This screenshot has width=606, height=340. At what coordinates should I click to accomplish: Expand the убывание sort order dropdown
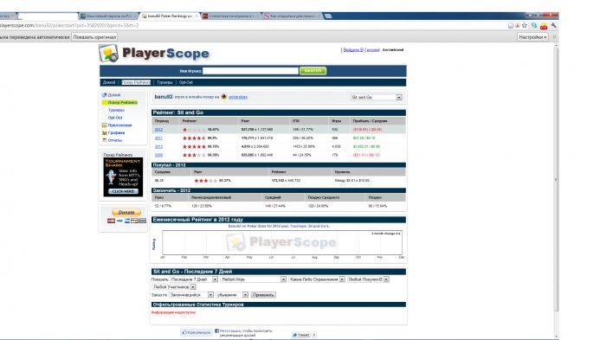coord(232,295)
